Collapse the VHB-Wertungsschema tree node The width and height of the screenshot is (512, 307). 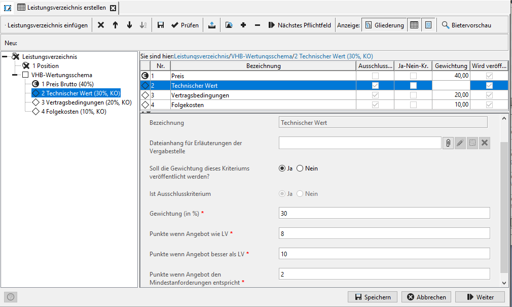15,75
